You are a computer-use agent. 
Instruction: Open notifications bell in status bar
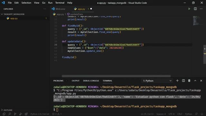[202, 114]
